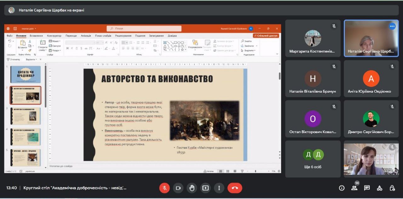Click the Ще 6 осіб tile
This screenshot has height=199, width=403.
(x=313, y=159)
